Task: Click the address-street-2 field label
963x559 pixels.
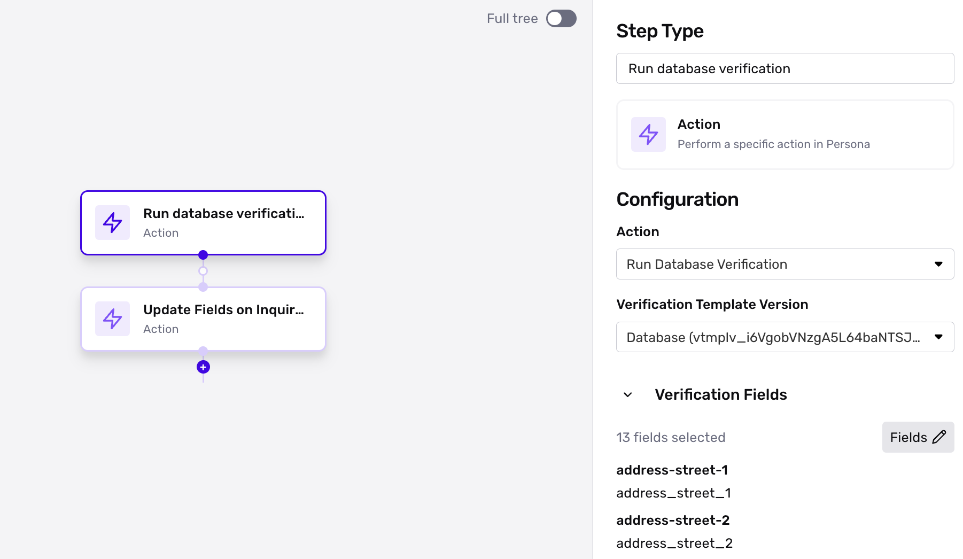Action: tap(673, 521)
